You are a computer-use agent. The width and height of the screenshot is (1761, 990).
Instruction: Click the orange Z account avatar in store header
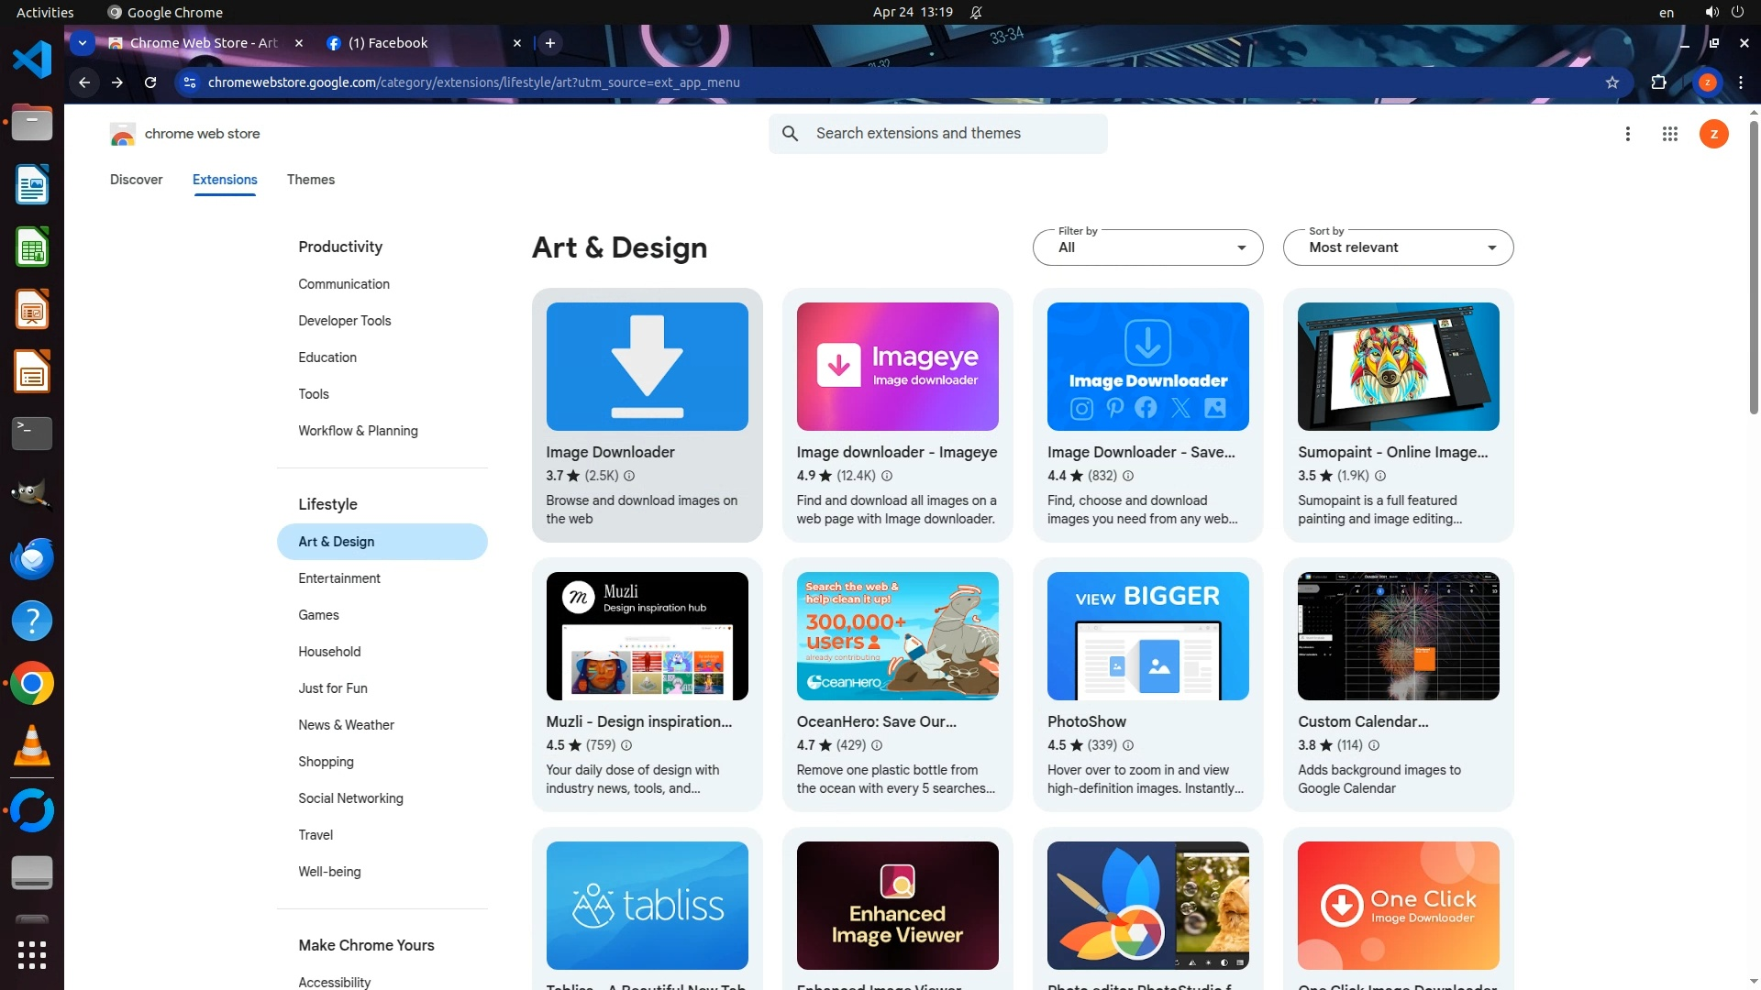(1713, 134)
